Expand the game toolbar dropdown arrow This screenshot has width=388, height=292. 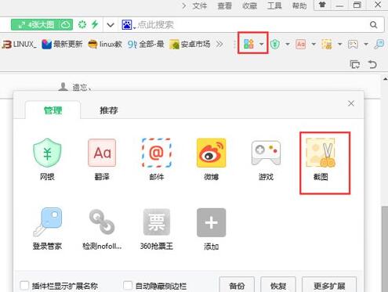pyautogui.click(x=366, y=44)
